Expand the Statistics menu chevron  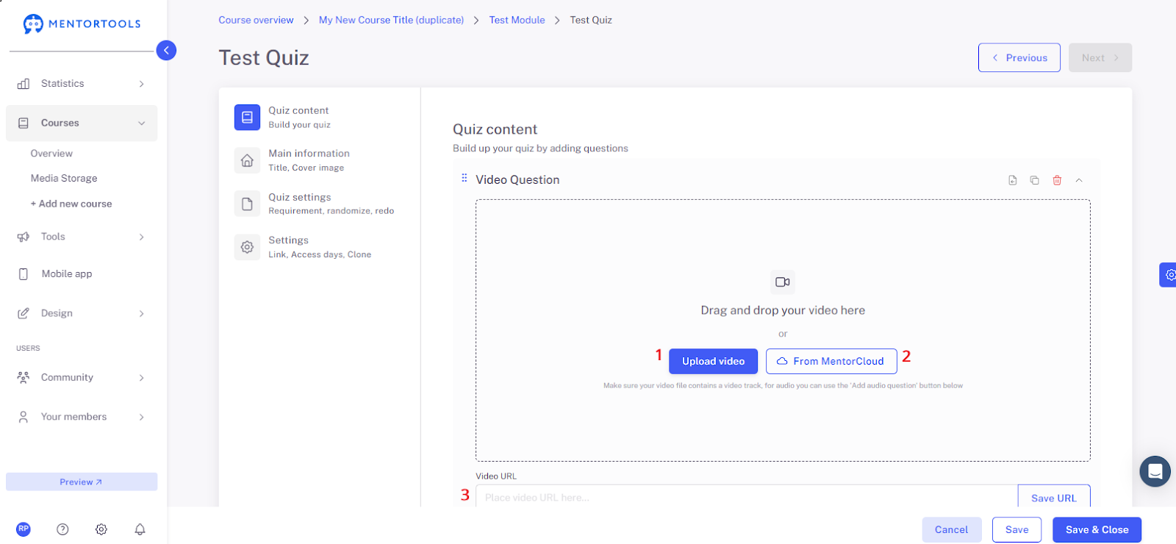point(141,84)
